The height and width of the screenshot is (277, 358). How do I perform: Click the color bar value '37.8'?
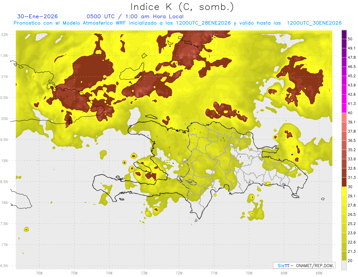coord(351,131)
